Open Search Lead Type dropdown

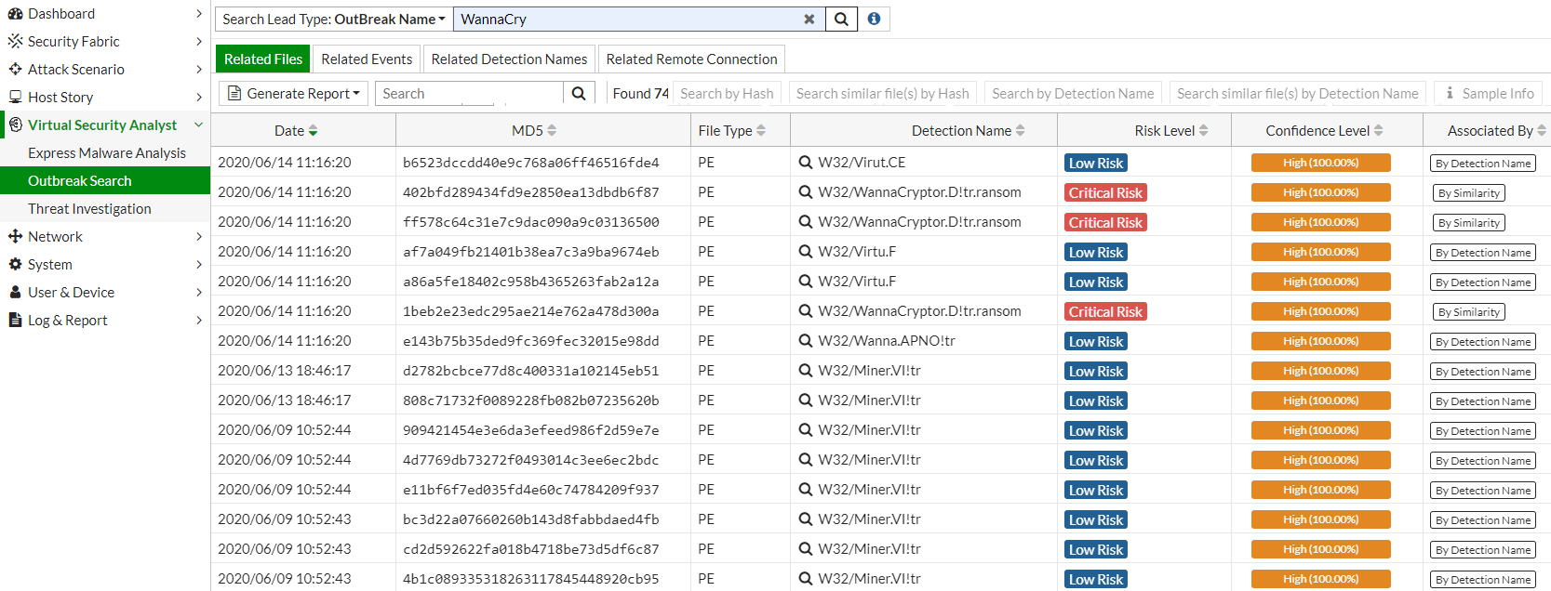(334, 20)
